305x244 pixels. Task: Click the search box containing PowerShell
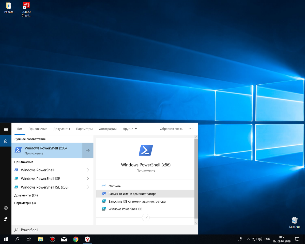point(105,230)
